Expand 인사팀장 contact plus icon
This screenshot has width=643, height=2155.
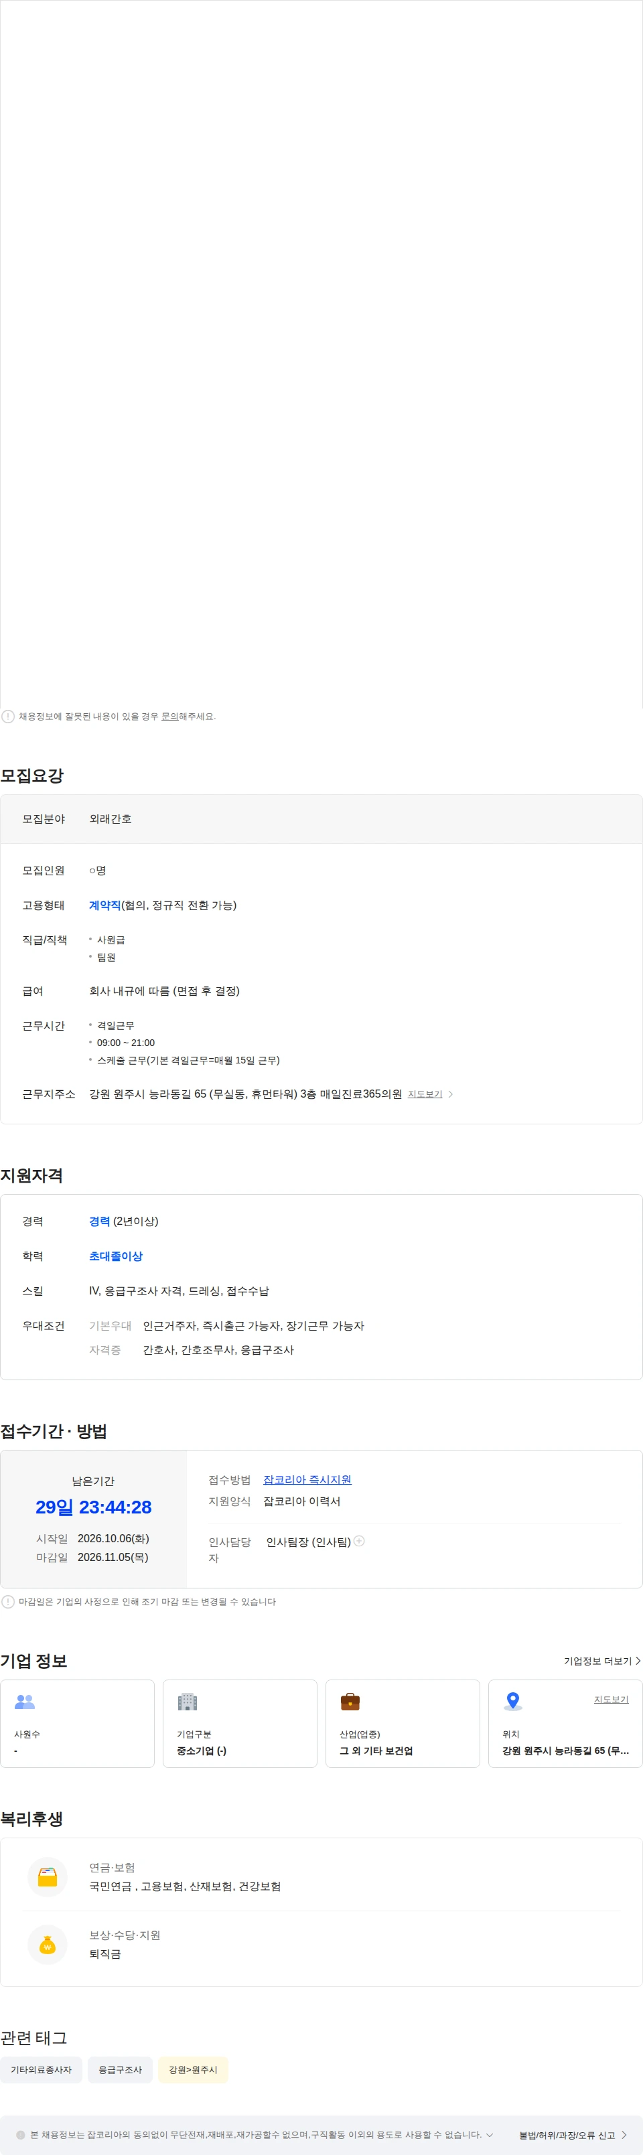(x=359, y=1541)
